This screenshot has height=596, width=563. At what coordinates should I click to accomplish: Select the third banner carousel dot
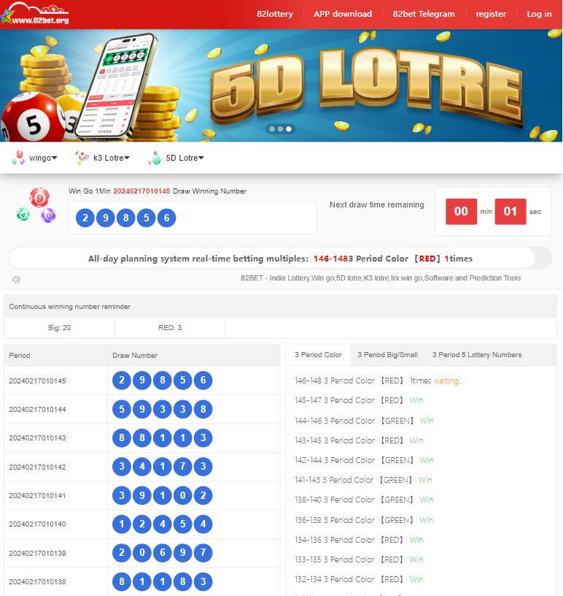click(289, 129)
